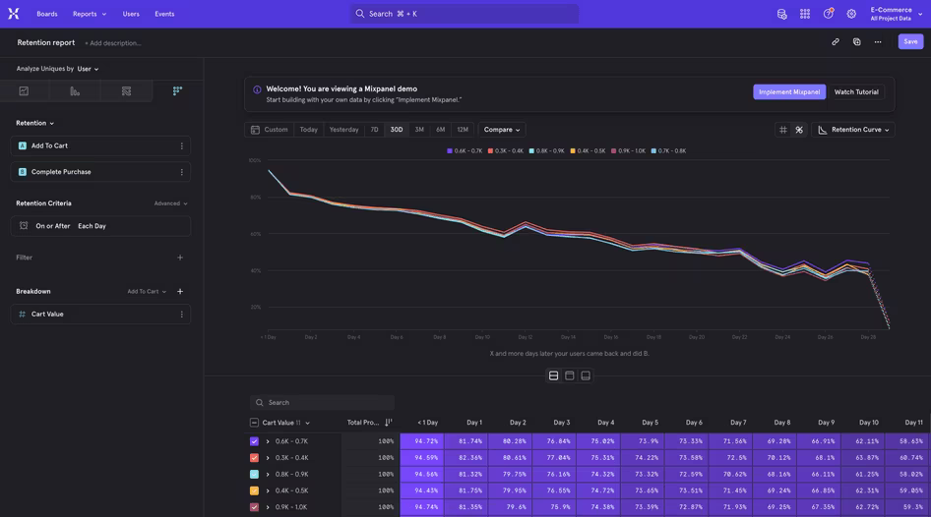Expand the 0.3K - 0.4K row
The width and height of the screenshot is (931, 517).
tap(268, 458)
